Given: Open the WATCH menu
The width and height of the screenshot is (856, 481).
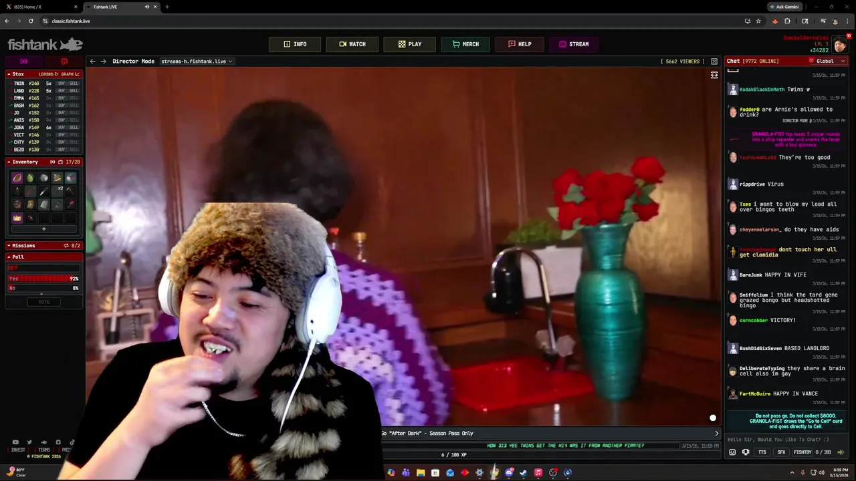Looking at the screenshot, I should 352,44.
